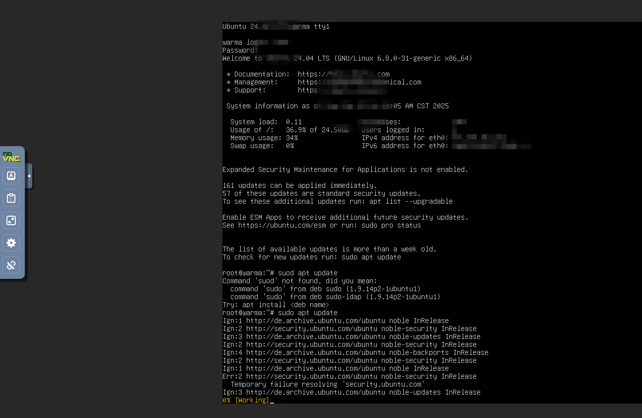Click the apt list --upgradable text

pyautogui.click(x=412, y=201)
